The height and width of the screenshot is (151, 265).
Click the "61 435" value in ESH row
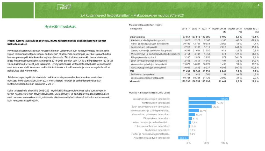[x=186, y=71]
